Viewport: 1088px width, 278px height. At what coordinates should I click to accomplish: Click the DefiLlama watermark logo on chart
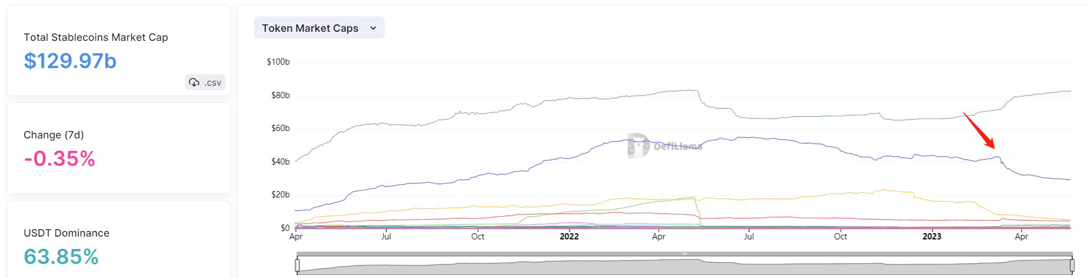click(664, 146)
